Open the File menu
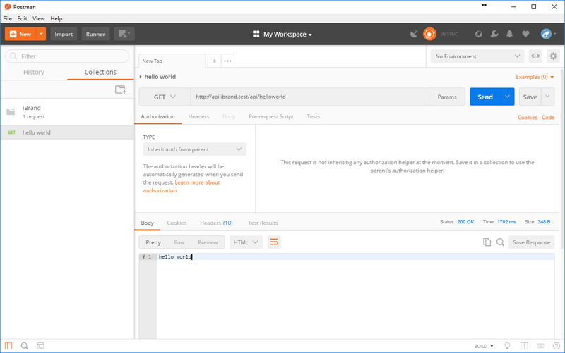Viewport: 565px width, 353px height. click(x=7, y=18)
